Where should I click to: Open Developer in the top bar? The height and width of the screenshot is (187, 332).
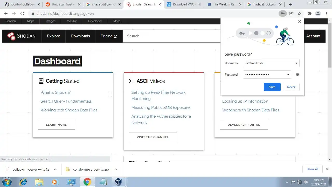pyautogui.click(x=95, y=21)
